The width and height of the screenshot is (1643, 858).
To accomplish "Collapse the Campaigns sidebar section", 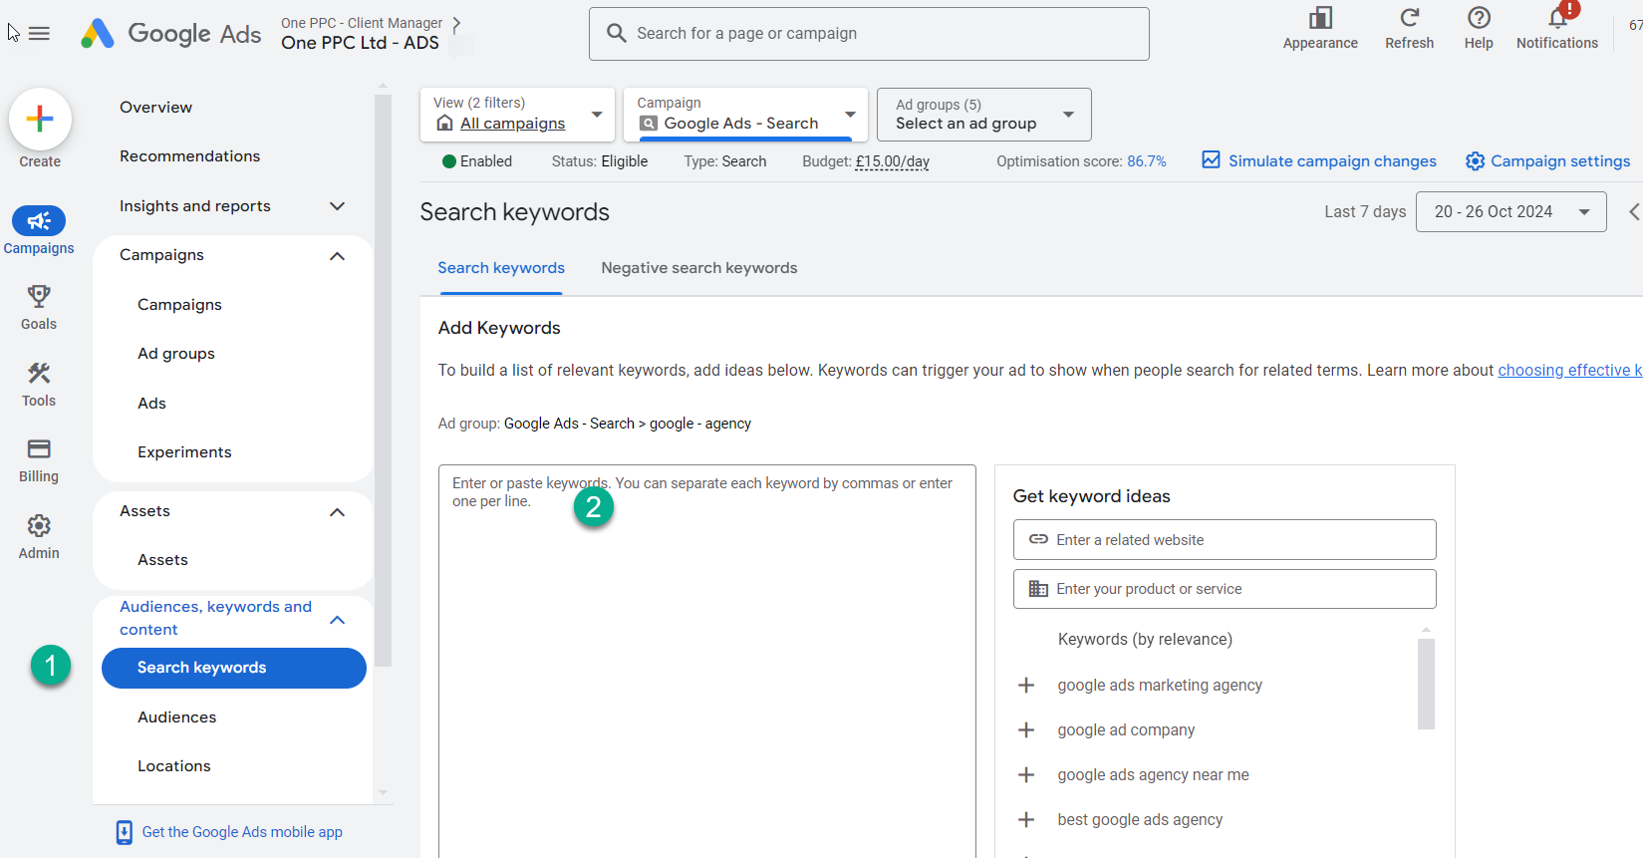I will pyautogui.click(x=337, y=256).
